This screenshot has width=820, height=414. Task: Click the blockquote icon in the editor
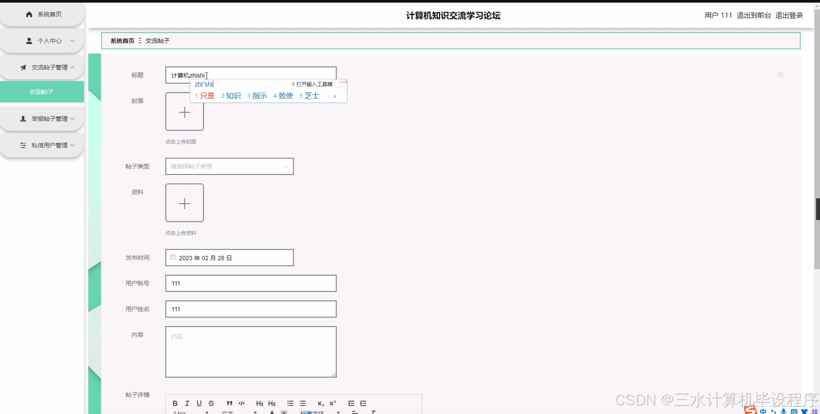tap(229, 403)
